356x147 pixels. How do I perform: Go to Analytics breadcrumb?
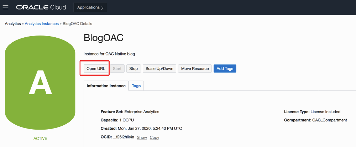coord(13,24)
